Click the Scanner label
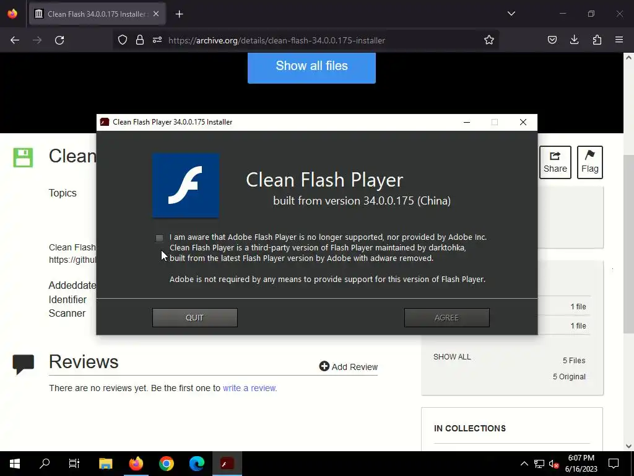The image size is (634, 476). [x=67, y=313]
